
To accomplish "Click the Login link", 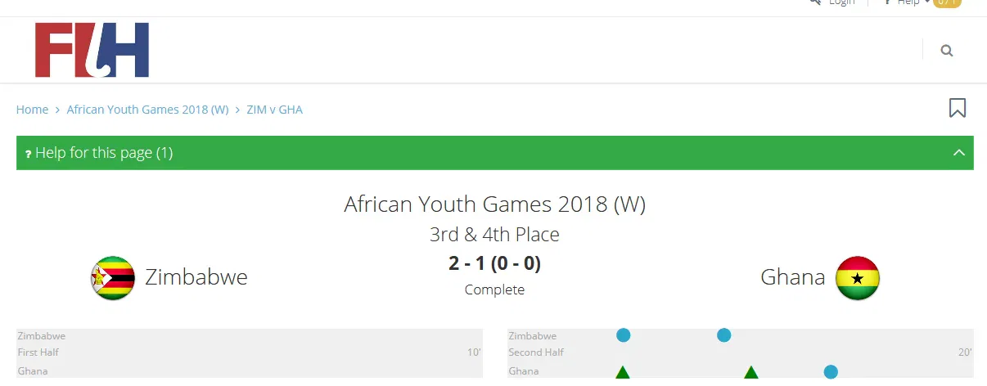I will tap(841, 2).
